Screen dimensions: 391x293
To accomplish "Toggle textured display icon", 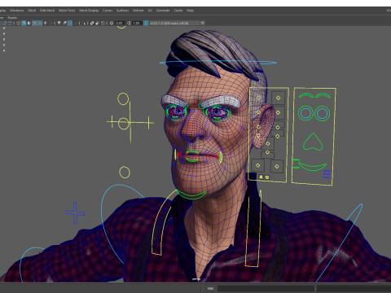I will [40, 23].
